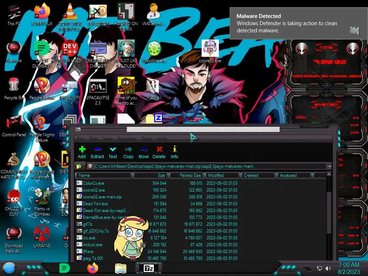Open the Tools menu
The image size is (368, 276).
147,139
